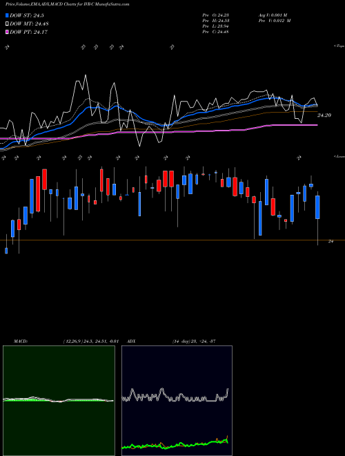
Task: Click the chart title mentioning MunafaSutra.com
Action: pyautogui.click(x=68, y=4)
